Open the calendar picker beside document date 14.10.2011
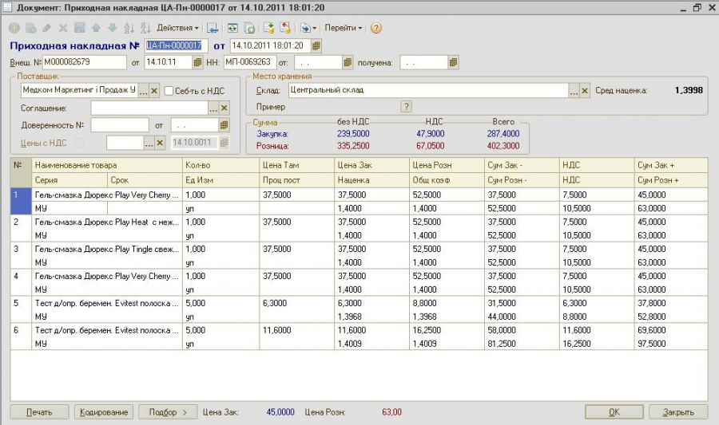This screenshot has width=719, height=425. [x=316, y=45]
